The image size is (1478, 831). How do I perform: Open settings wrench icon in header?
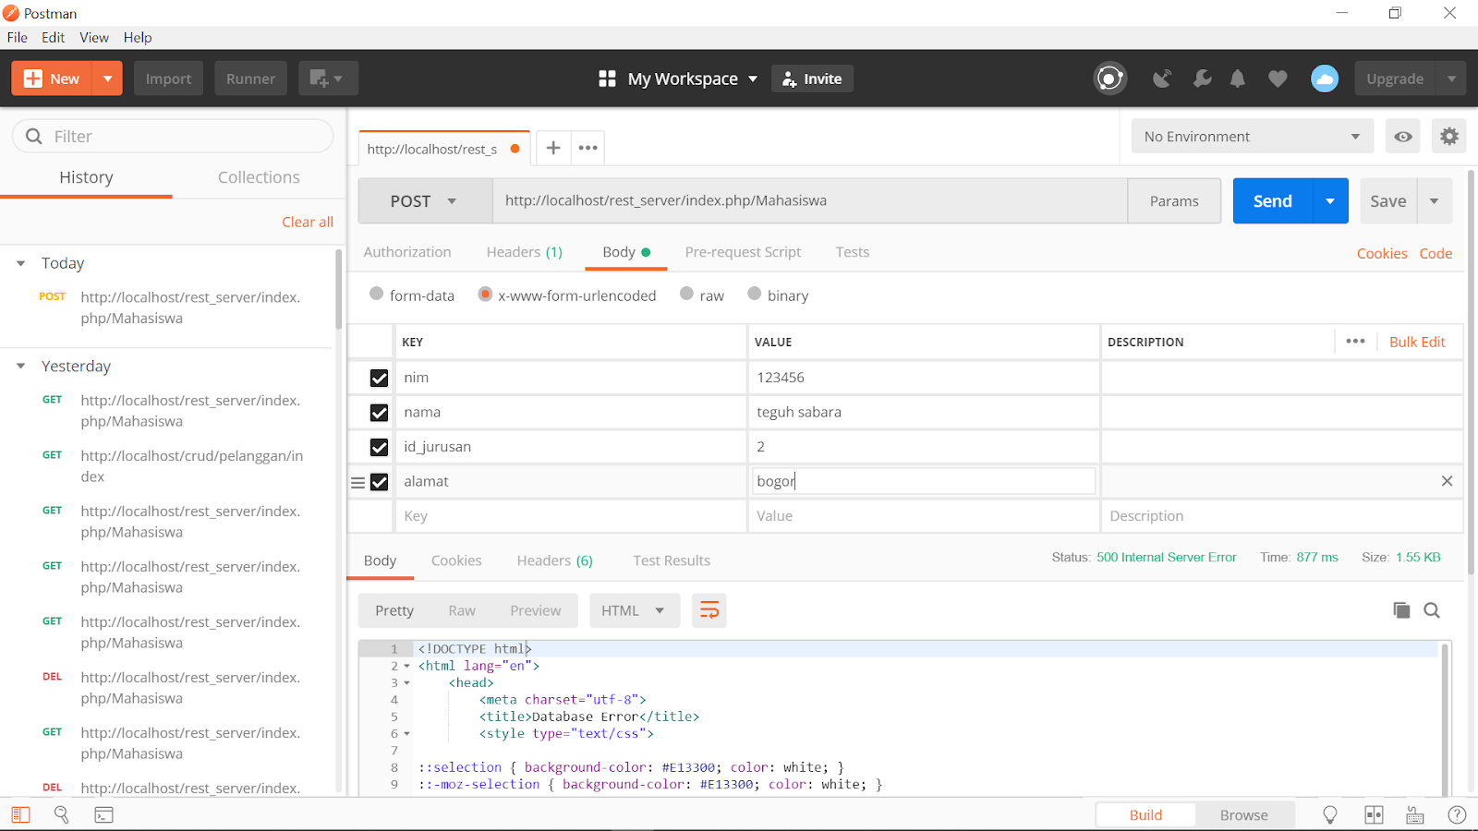tap(1202, 78)
